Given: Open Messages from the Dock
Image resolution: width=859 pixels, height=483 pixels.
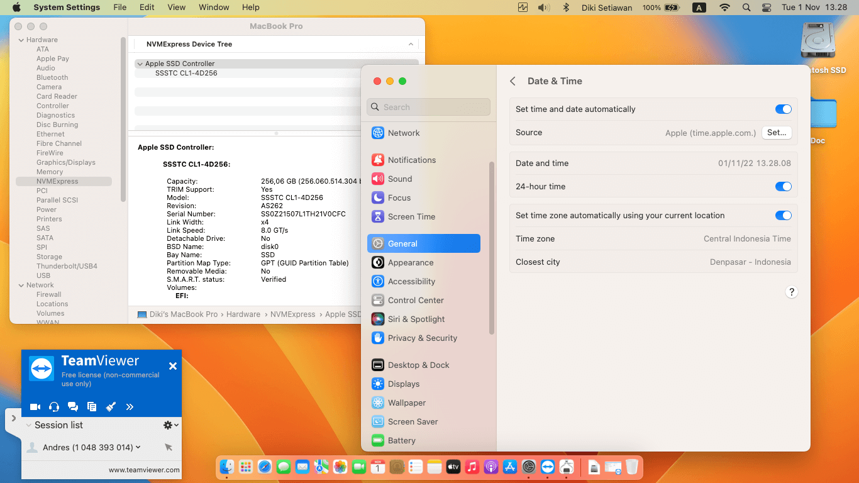Looking at the screenshot, I should [284, 467].
